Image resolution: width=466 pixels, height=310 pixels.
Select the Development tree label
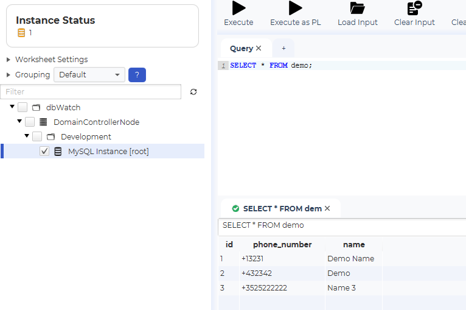point(86,137)
